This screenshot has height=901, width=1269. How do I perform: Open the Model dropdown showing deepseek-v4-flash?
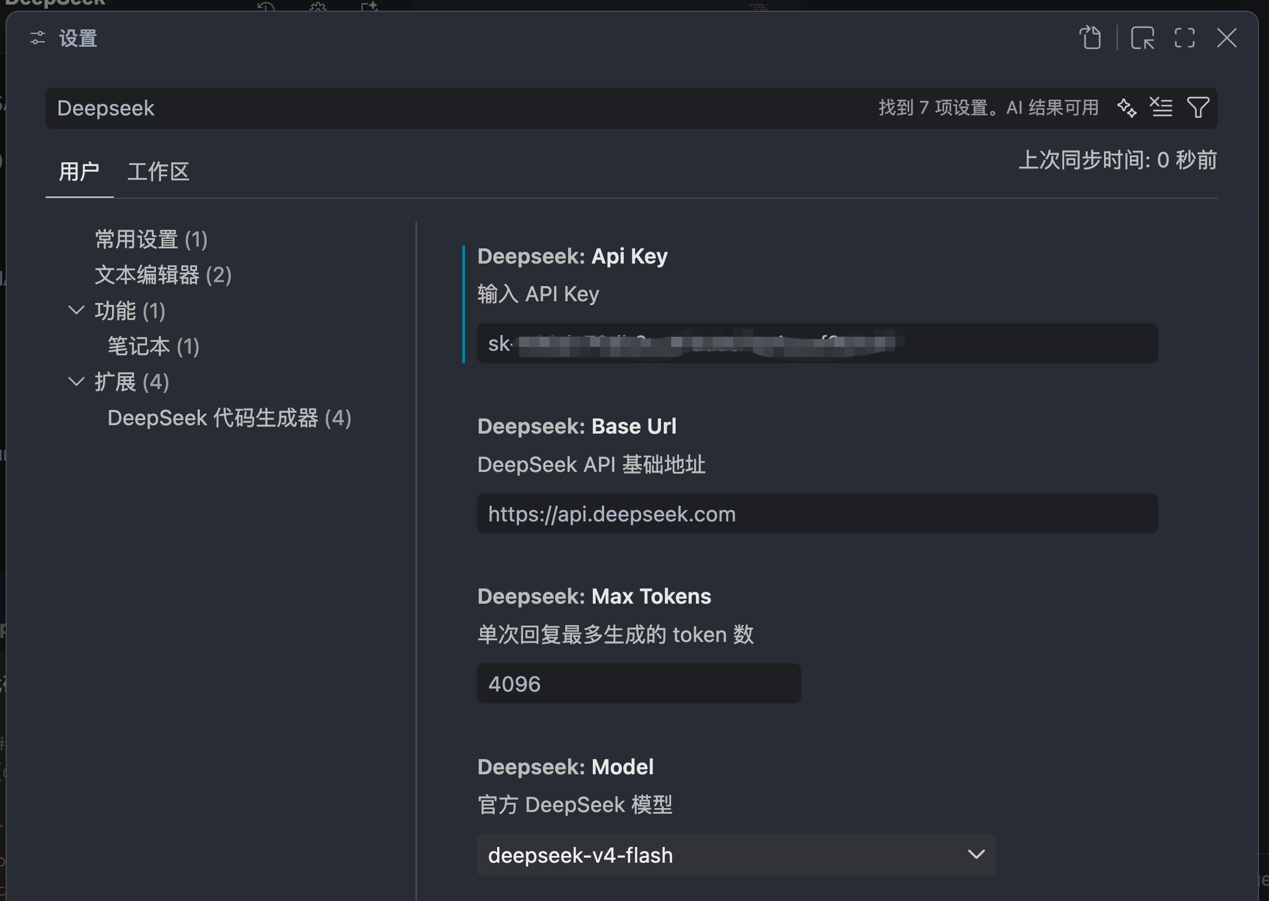click(x=736, y=855)
